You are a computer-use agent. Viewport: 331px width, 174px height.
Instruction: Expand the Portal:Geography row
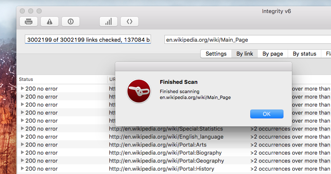[22, 161]
